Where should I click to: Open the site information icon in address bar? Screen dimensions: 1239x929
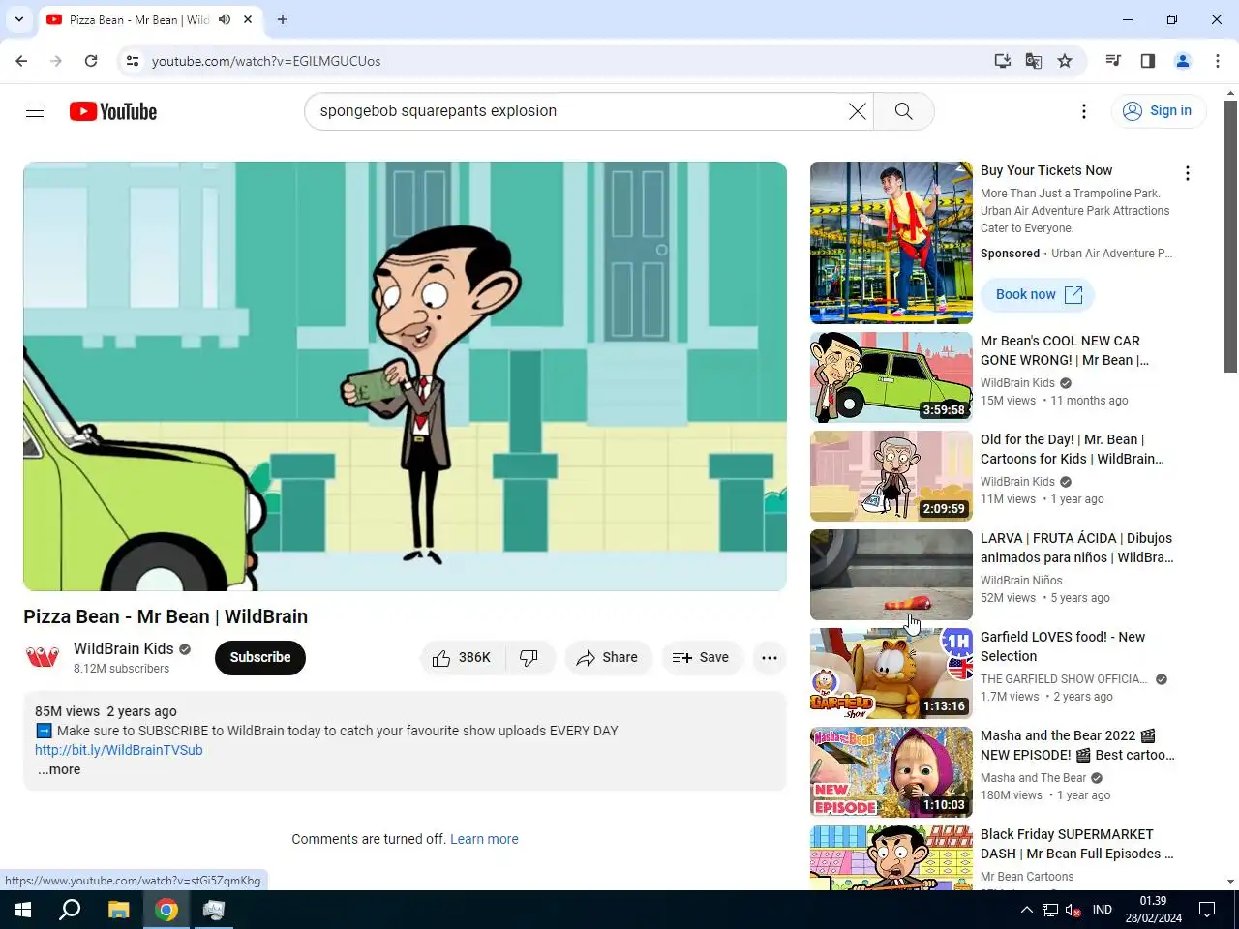coord(133,61)
